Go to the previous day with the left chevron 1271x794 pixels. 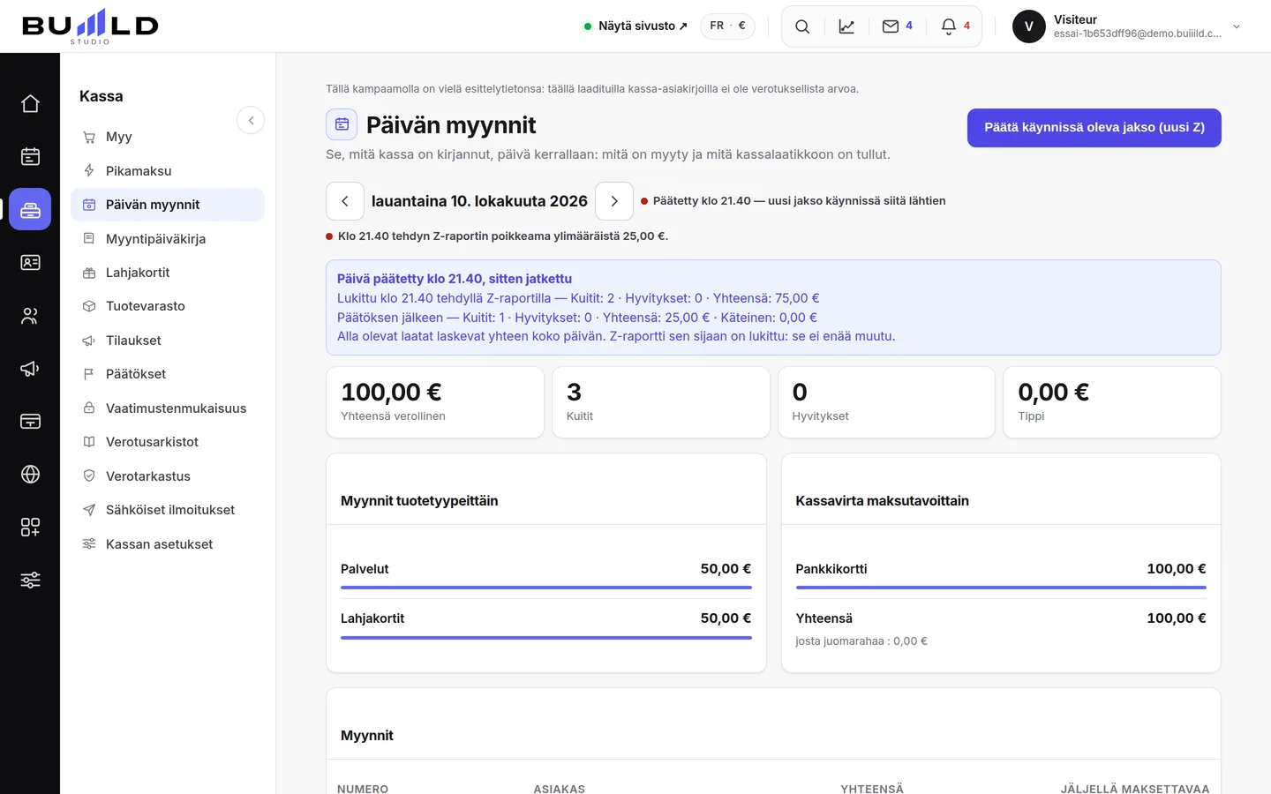tap(345, 201)
